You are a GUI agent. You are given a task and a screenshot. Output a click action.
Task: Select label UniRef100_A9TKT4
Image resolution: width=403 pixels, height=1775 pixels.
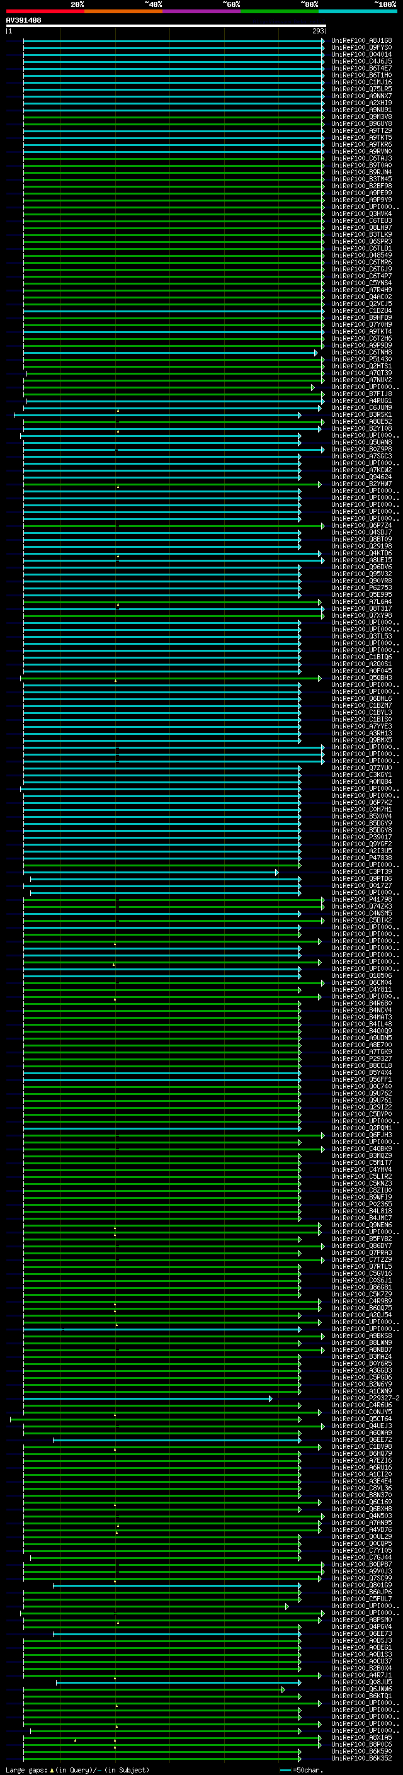[x=361, y=331]
